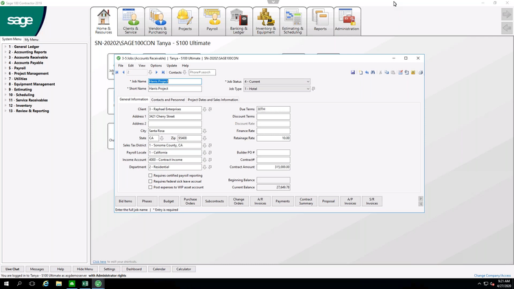
Task: Go to first job record
Action: point(117,73)
